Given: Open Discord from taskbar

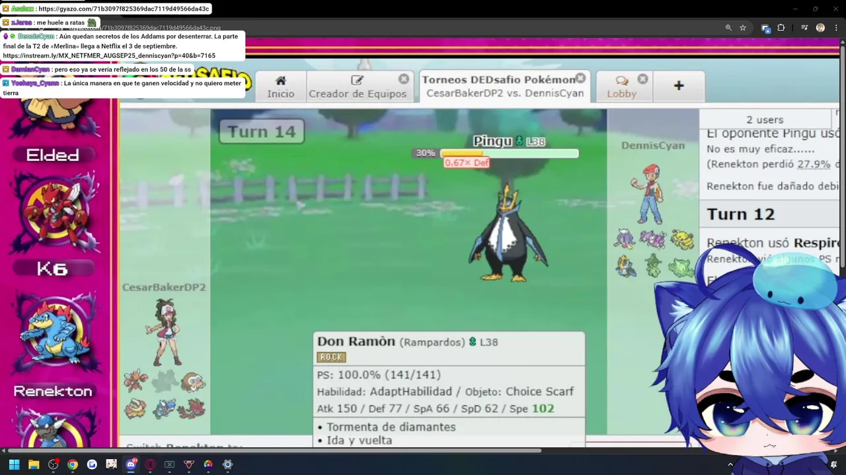Looking at the screenshot, I should 131,464.
